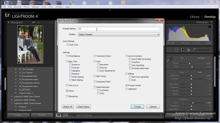Click the left panel hide arrow
The height and width of the screenshot is (123, 220).
pyautogui.click(x=3, y=69)
